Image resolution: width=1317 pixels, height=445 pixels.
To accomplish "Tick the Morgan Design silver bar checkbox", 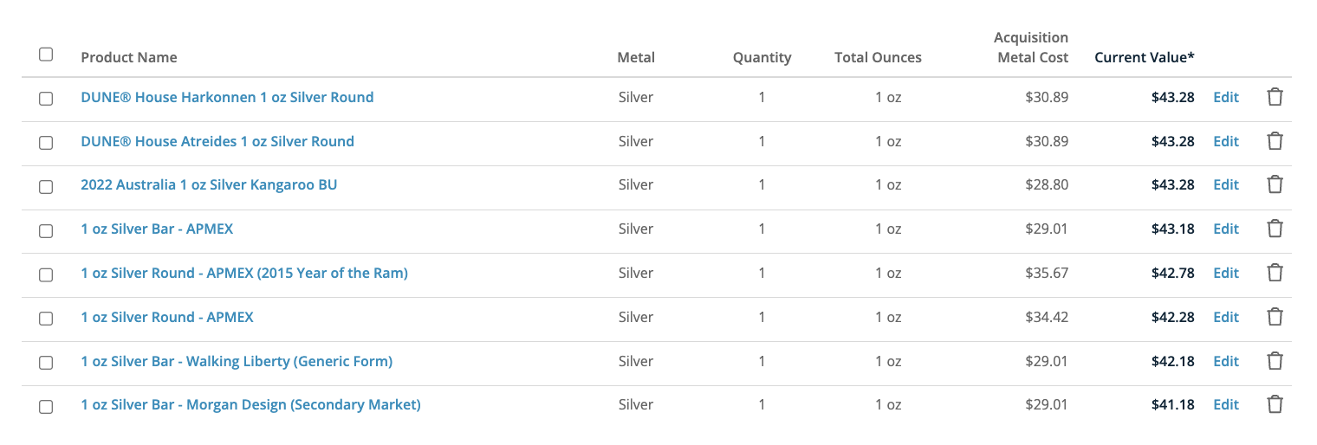I will 46,406.
